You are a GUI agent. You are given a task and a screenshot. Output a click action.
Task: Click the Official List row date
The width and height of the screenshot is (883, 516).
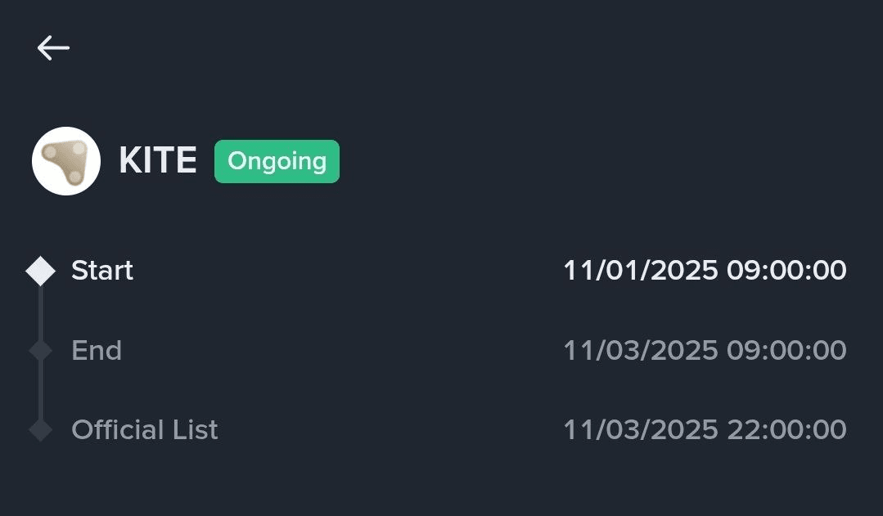pyautogui.click(x=640, y=430)
